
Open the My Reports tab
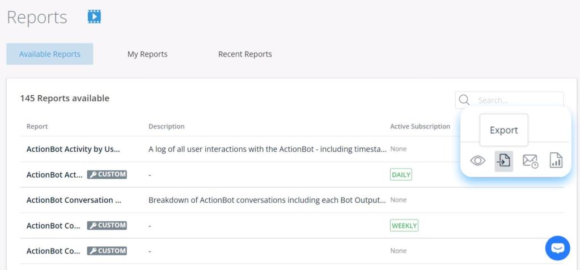click(147, 54)
